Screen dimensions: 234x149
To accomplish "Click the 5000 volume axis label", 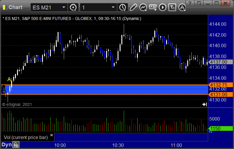I will tap(215, 119).
